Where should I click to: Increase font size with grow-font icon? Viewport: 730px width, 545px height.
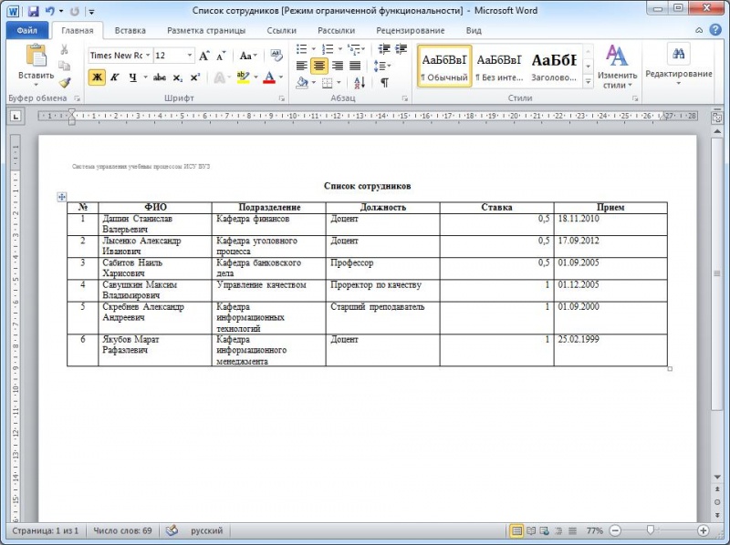point(203,56)
